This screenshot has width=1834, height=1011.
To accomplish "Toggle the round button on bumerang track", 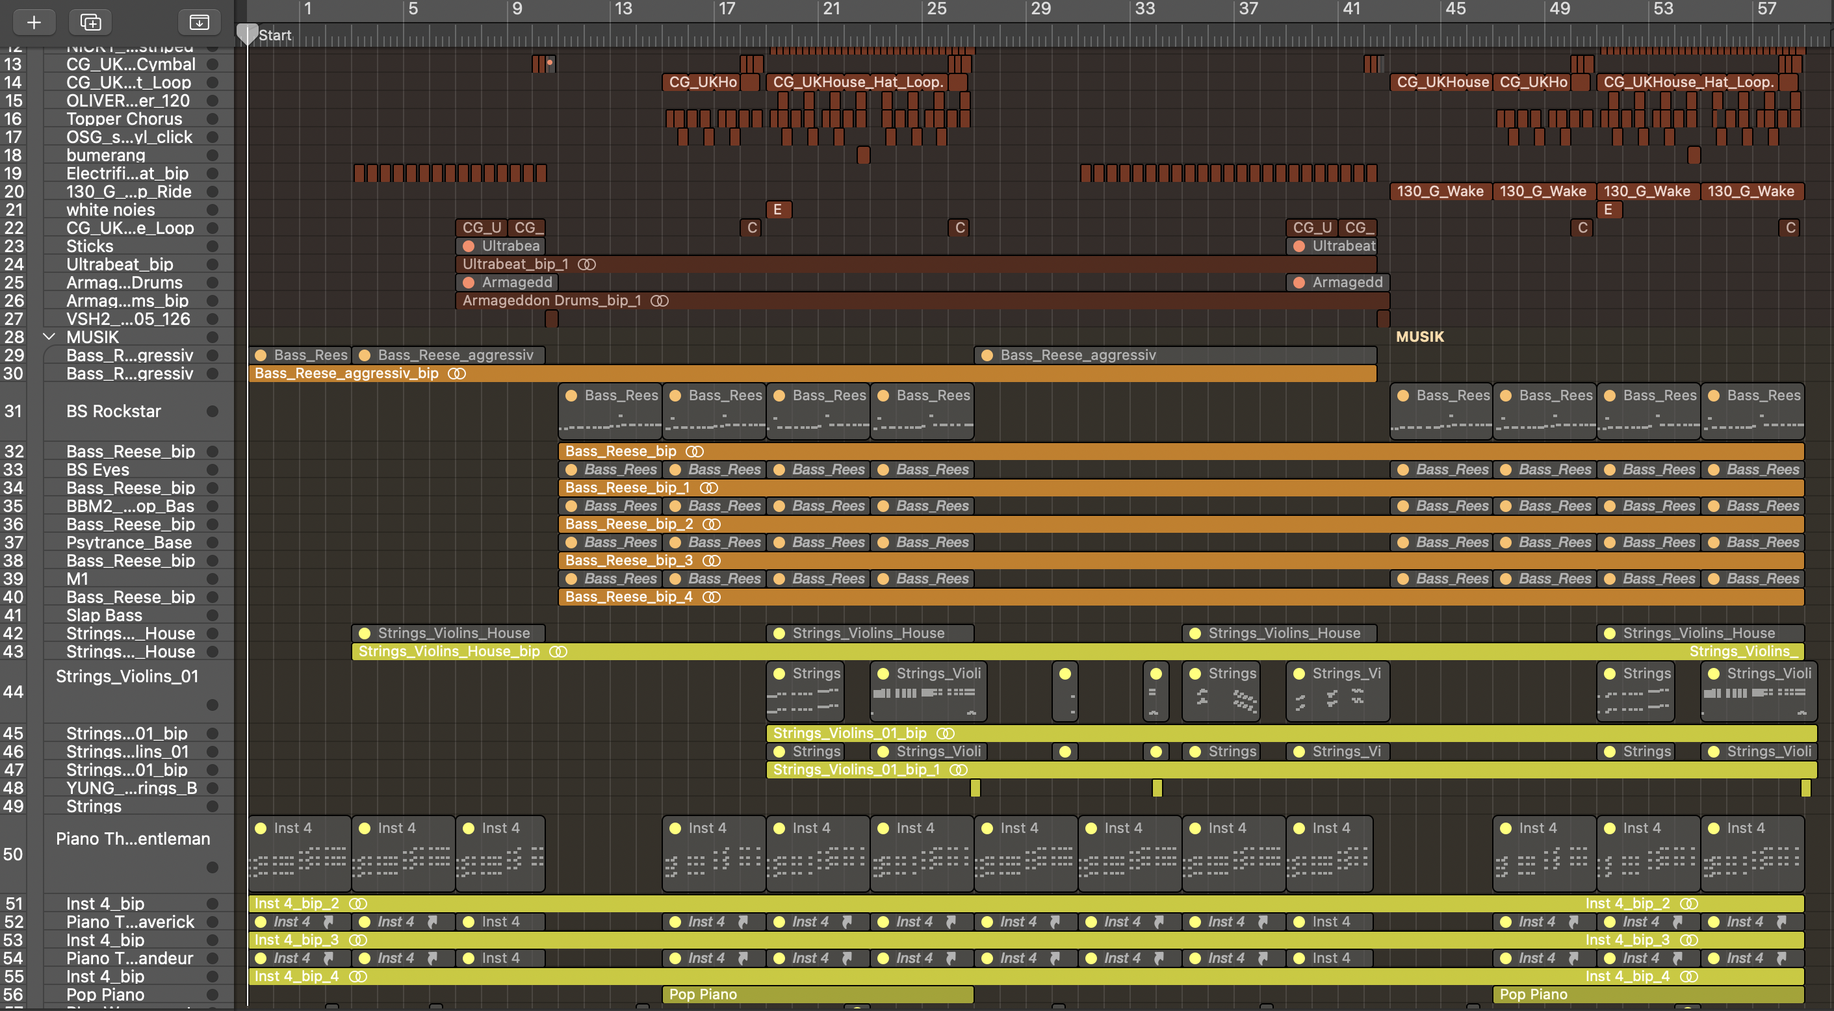I will (x=212, y=155).
